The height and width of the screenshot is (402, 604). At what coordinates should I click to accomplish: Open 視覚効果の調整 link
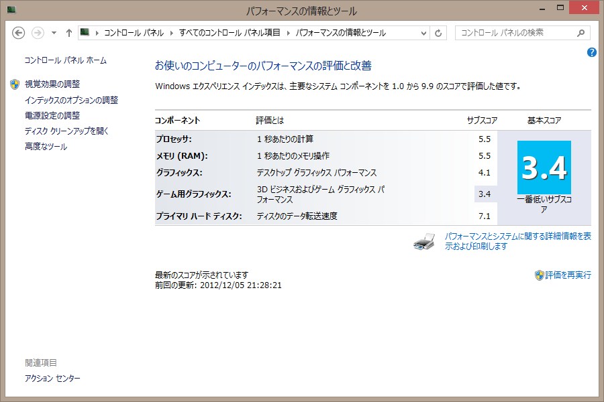click(x=52, y=84)
